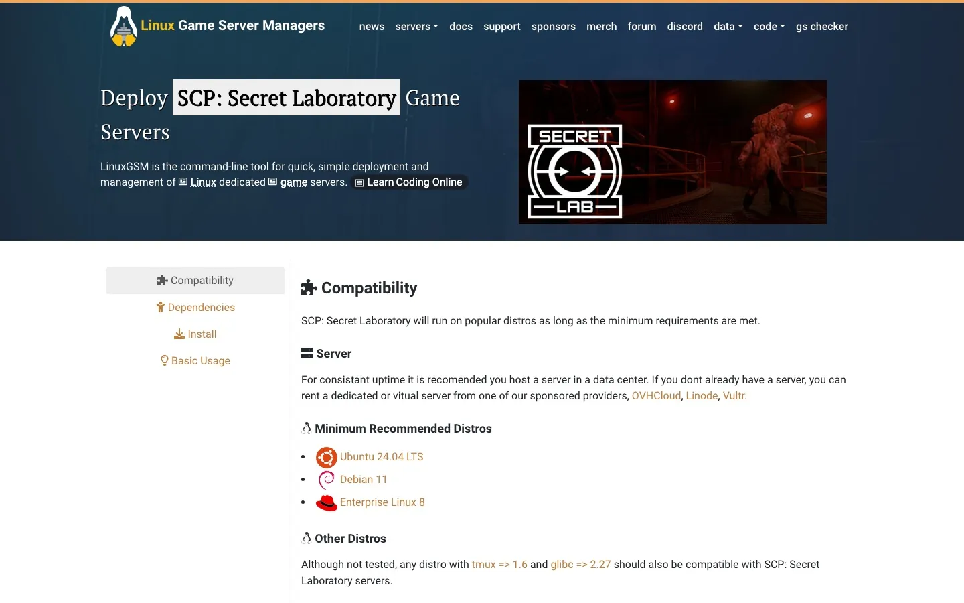Image resolution: width=964 pixels, height=603 pixels.
Task: Select the Basic Usage sidebar tab
Action: 195,361
